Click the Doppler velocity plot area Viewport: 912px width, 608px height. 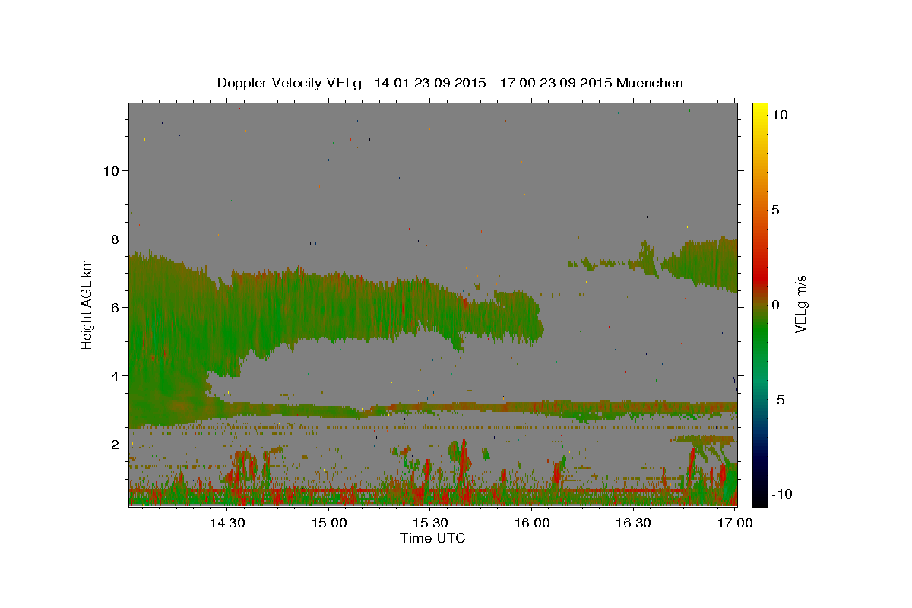coord(432,304)
